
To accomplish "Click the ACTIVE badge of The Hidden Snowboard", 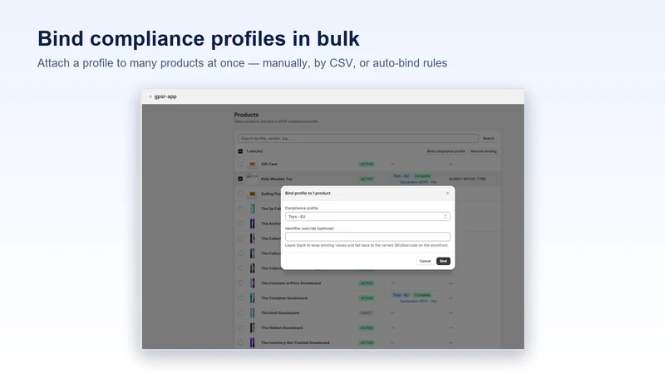I will (367, 327).
